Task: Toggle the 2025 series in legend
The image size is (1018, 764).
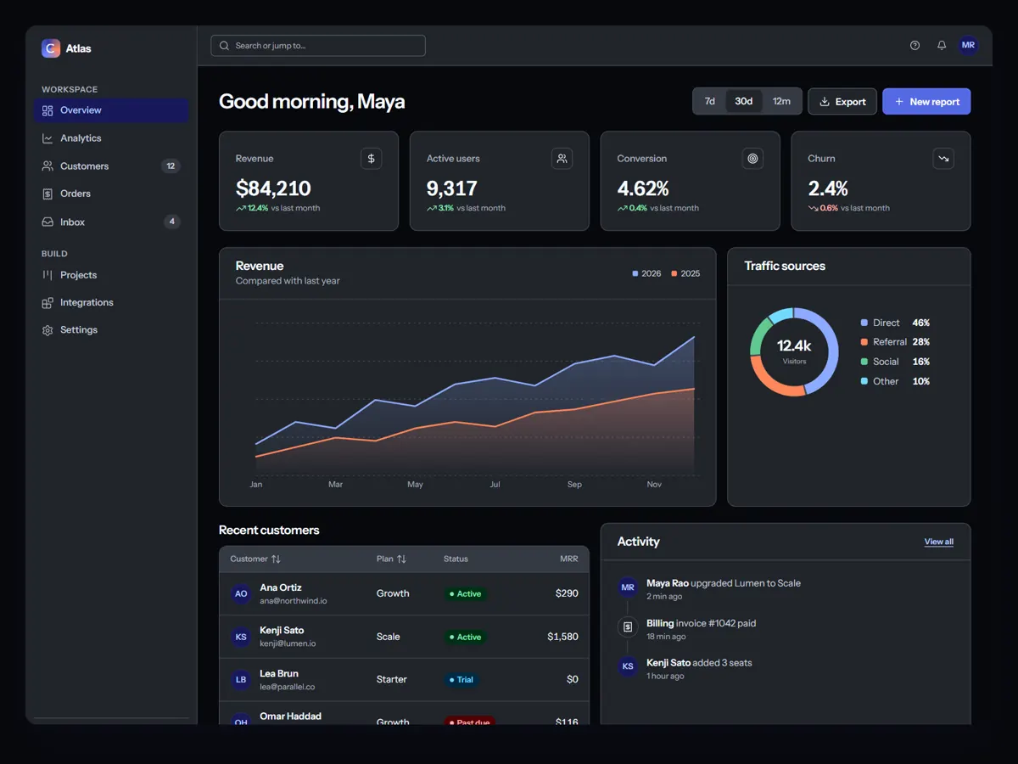Action: [685, 273]
